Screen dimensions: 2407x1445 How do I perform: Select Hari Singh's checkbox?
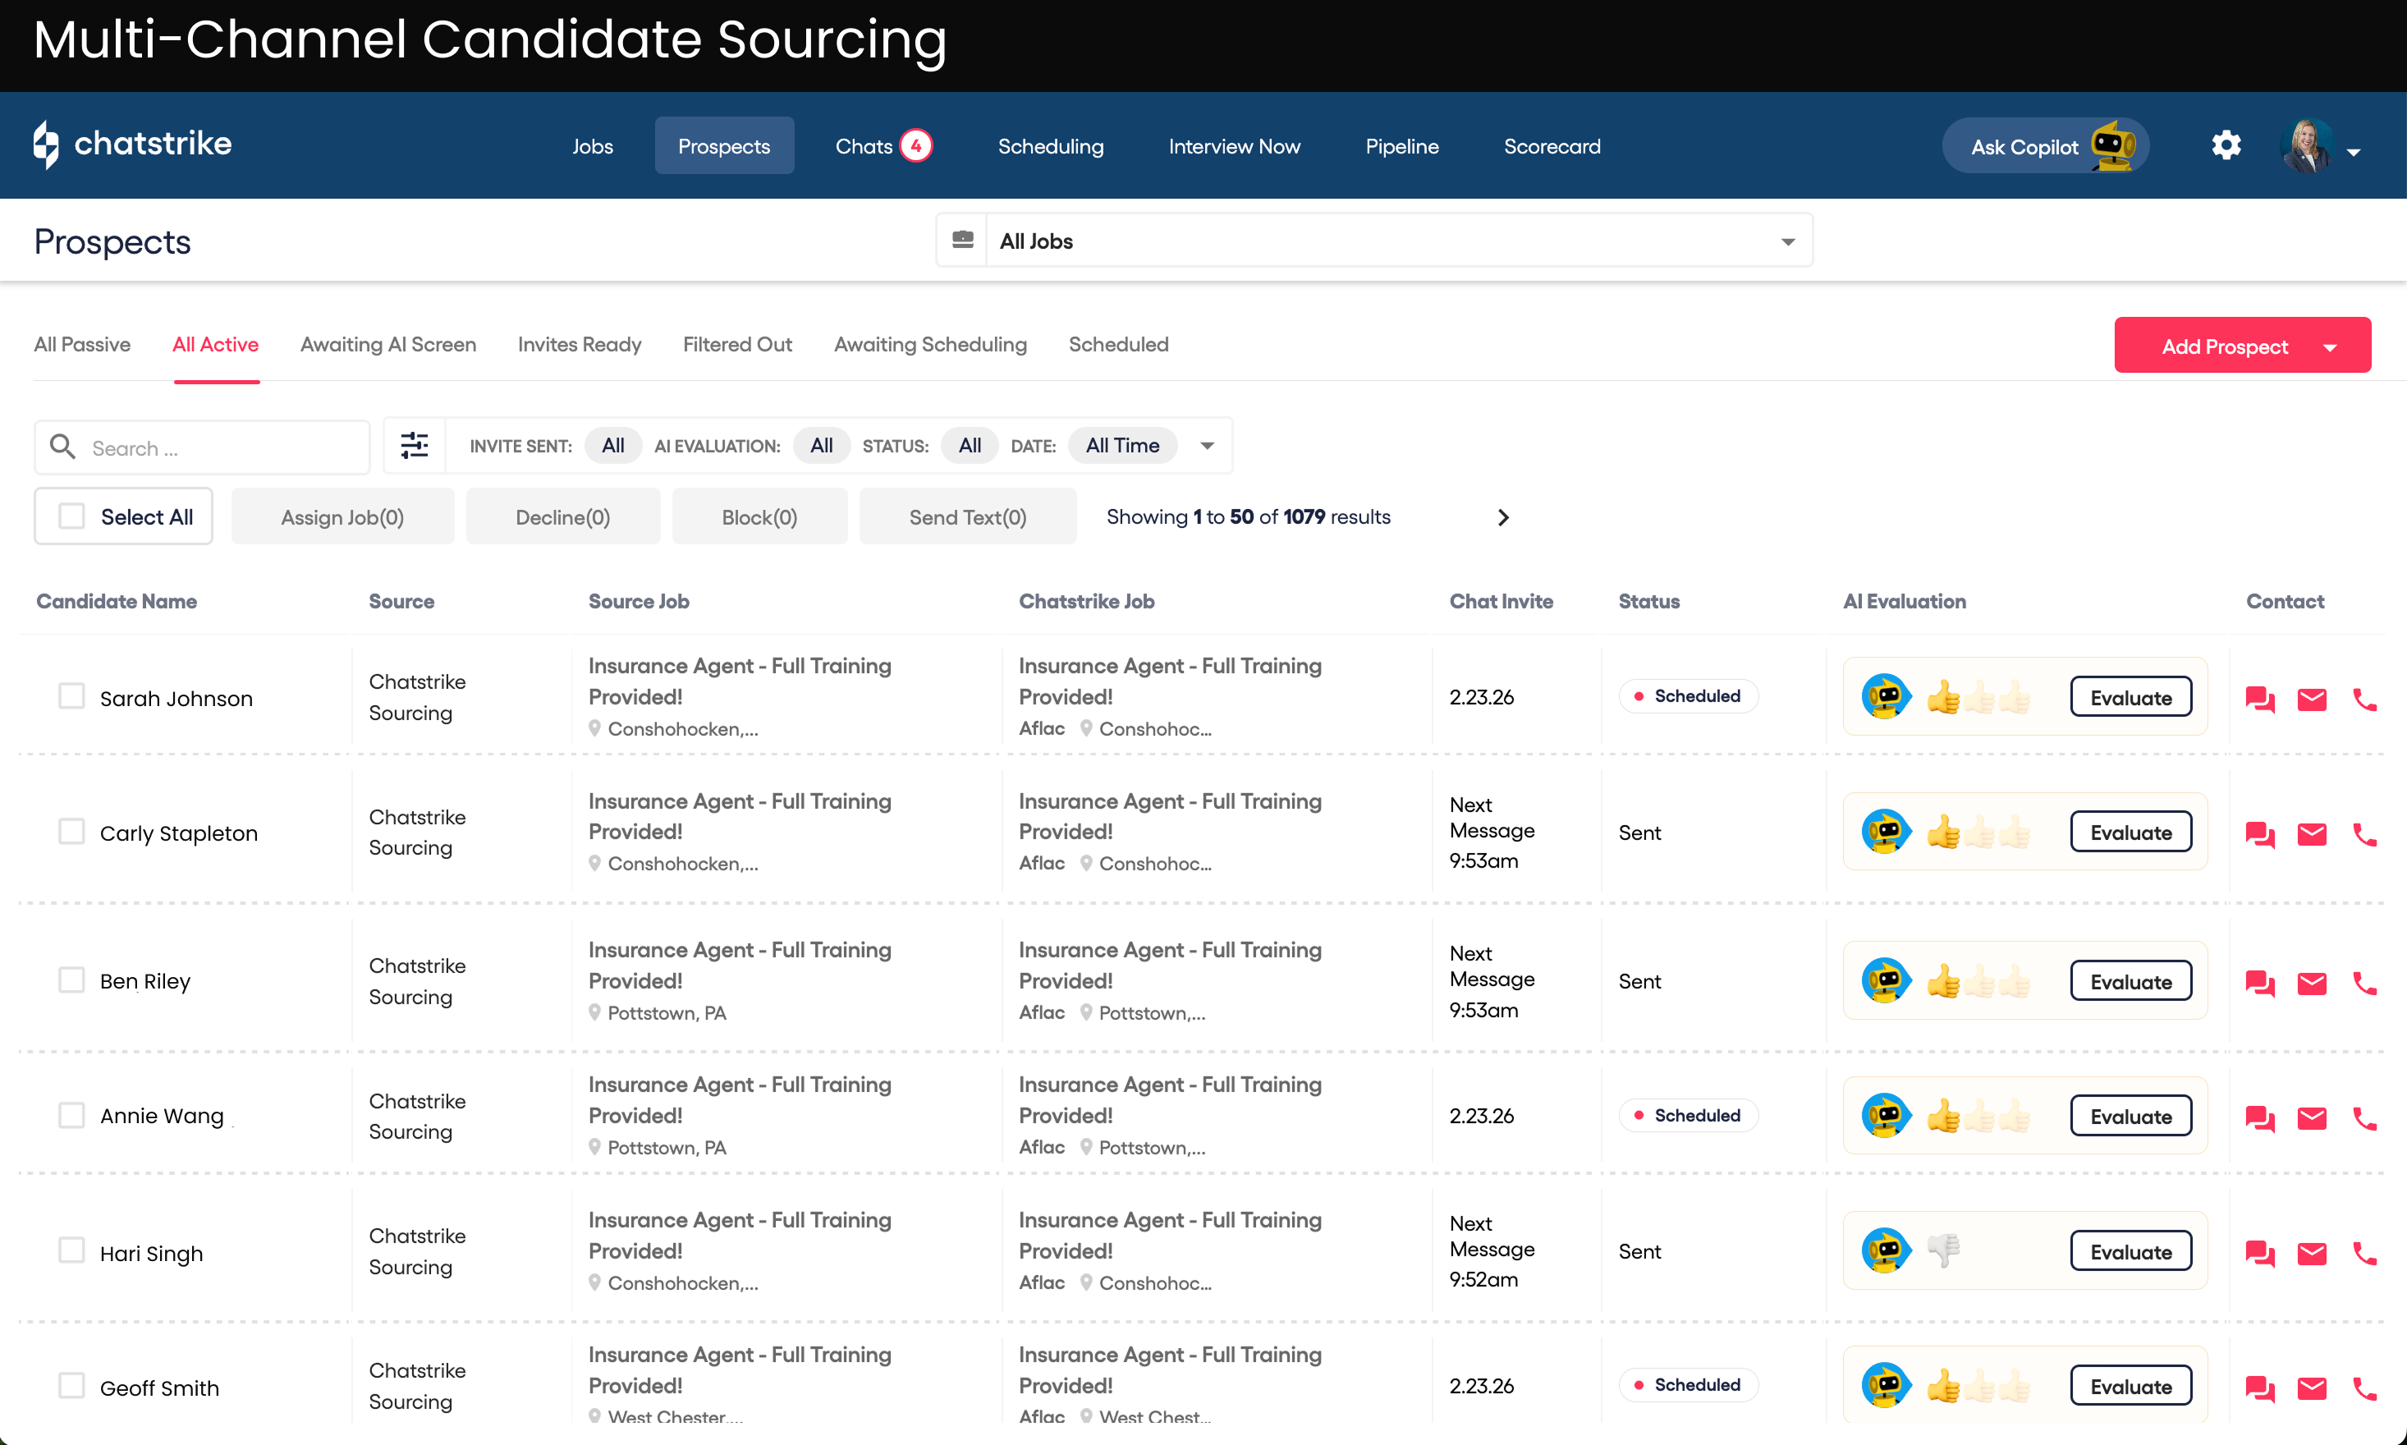pyautogui.click(x=72, y=1250)
